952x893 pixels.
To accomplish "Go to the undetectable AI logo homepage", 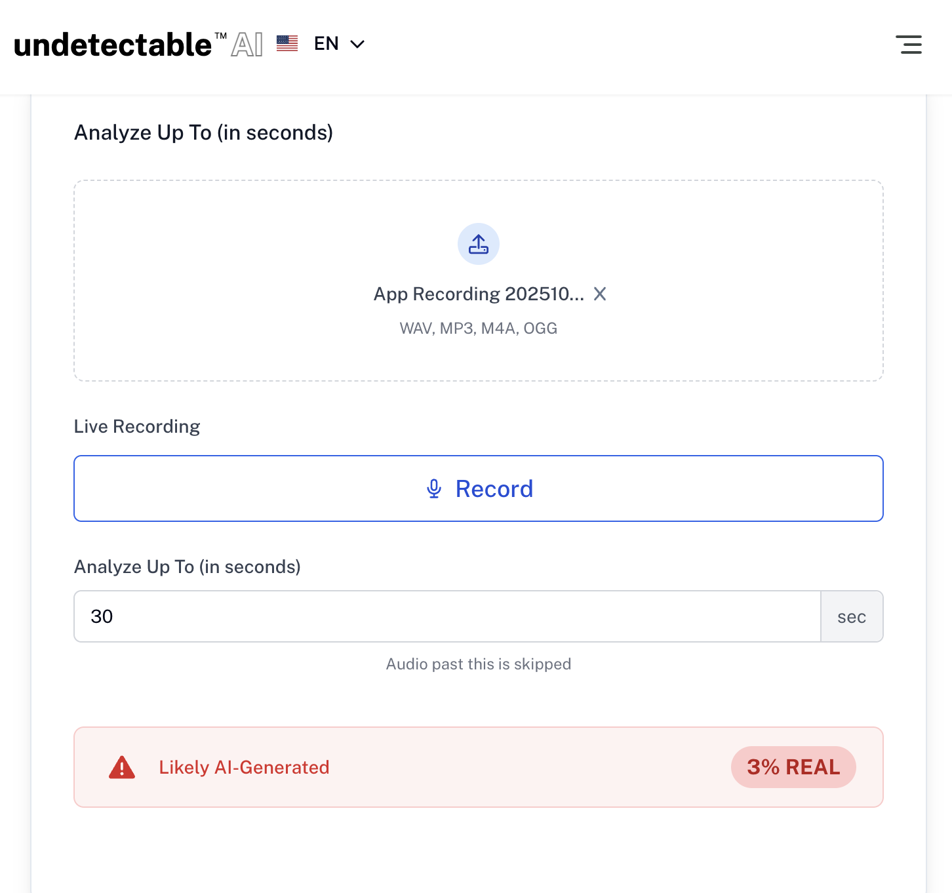I will [x=138, y=45].
